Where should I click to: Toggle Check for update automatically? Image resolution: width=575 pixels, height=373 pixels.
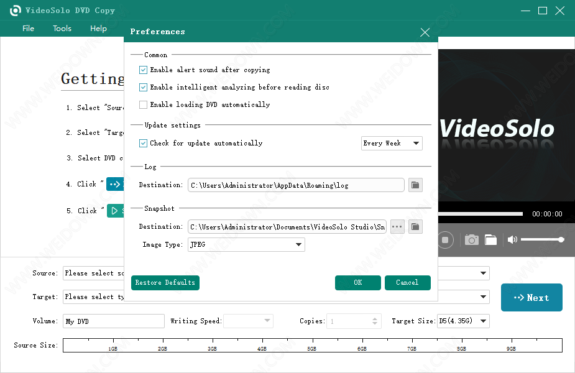(x=144, y=143)
